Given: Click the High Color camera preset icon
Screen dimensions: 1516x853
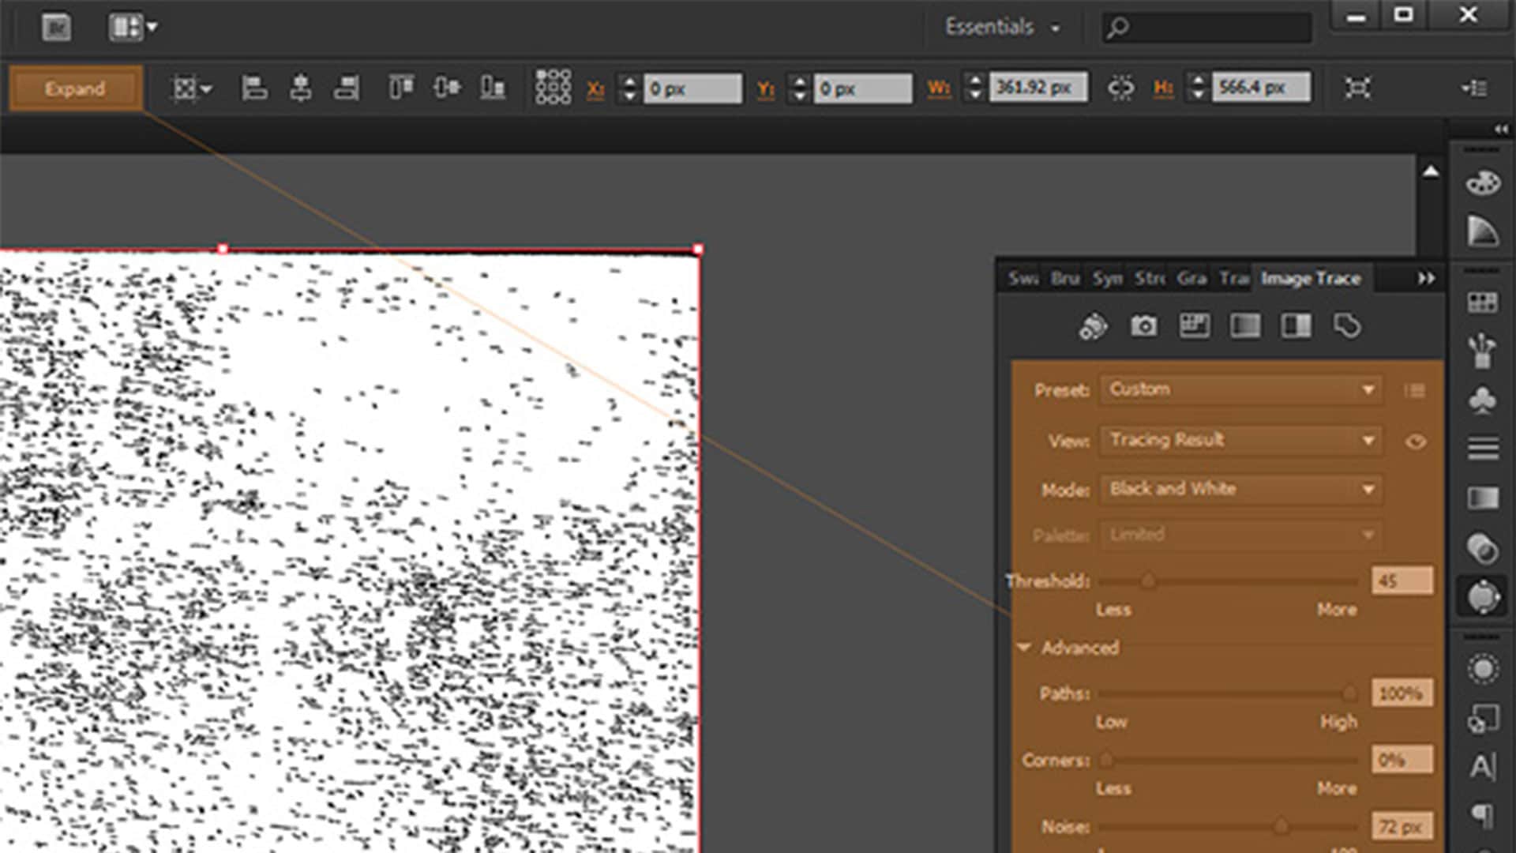Looking at the screenshot, I should click(x=1143, y=325).
